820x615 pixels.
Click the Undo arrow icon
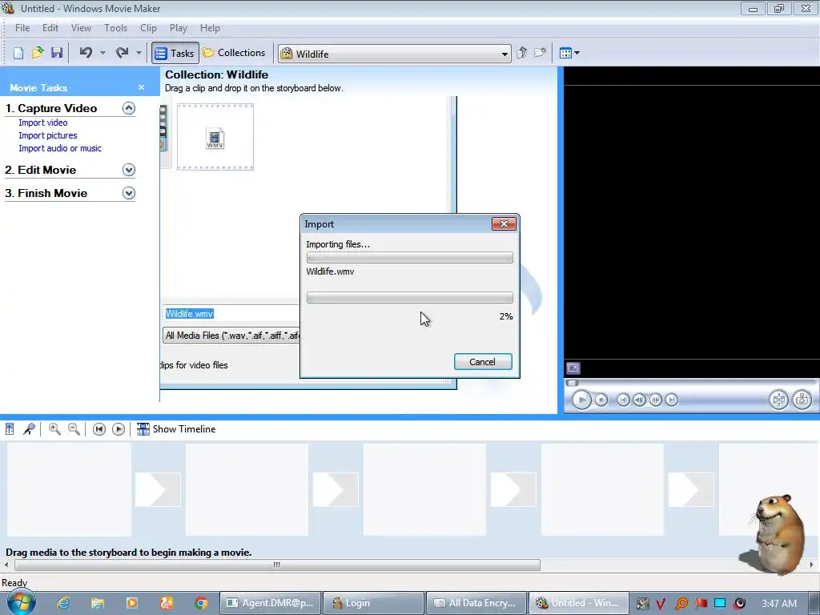tap(86, 53)
